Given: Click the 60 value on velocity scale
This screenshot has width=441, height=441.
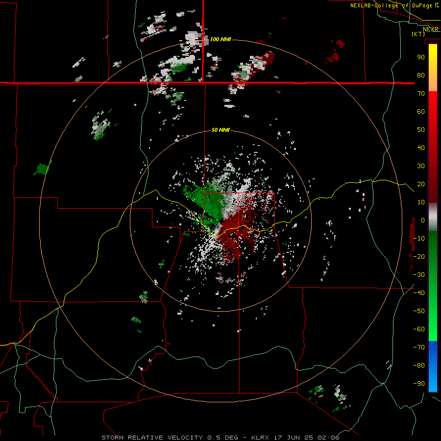Looking at the screenshot, I should 421,112.
